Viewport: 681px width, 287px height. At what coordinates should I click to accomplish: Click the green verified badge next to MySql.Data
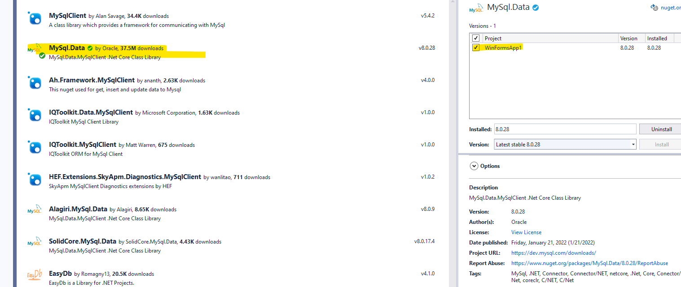click(x=90, y=48)
